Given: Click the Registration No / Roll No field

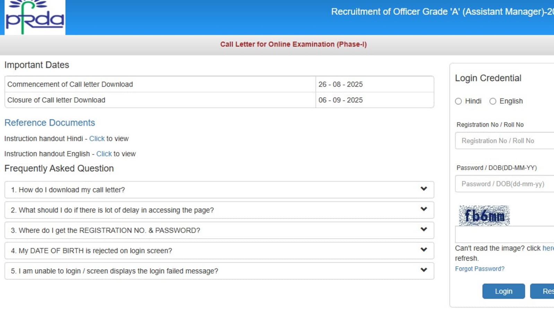Looking at the screenshot, I should 504,141.
